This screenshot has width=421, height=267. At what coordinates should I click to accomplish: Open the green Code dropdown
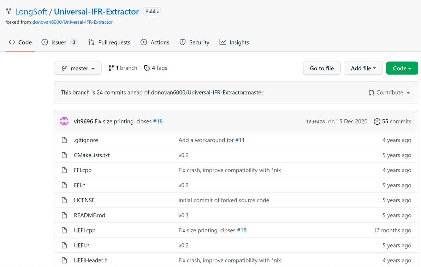tap(402, 68)
